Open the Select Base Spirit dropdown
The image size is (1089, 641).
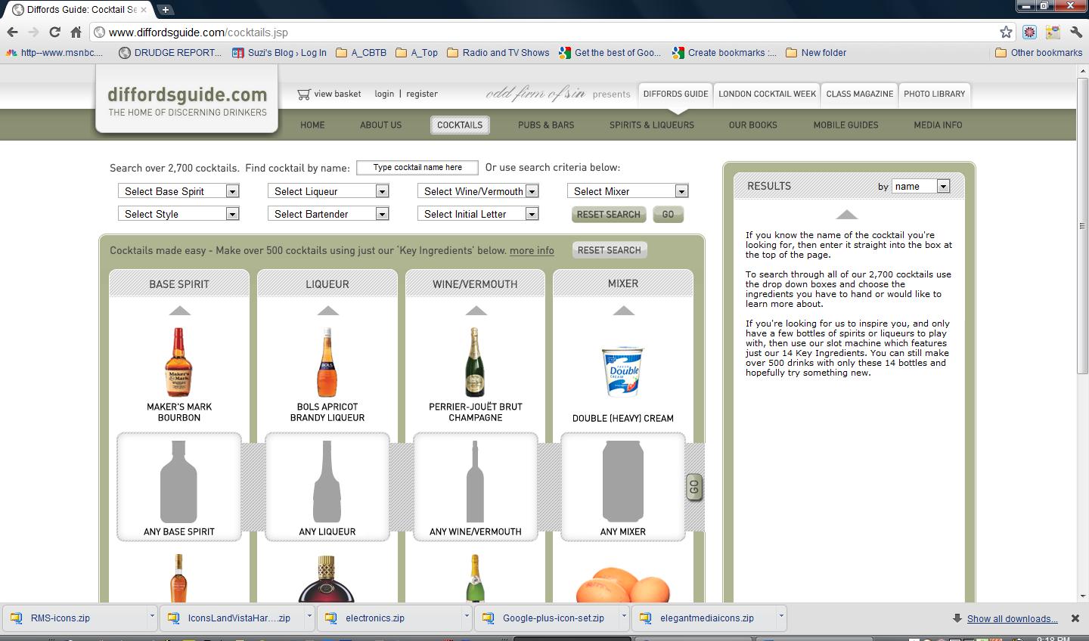click(178, 191)
